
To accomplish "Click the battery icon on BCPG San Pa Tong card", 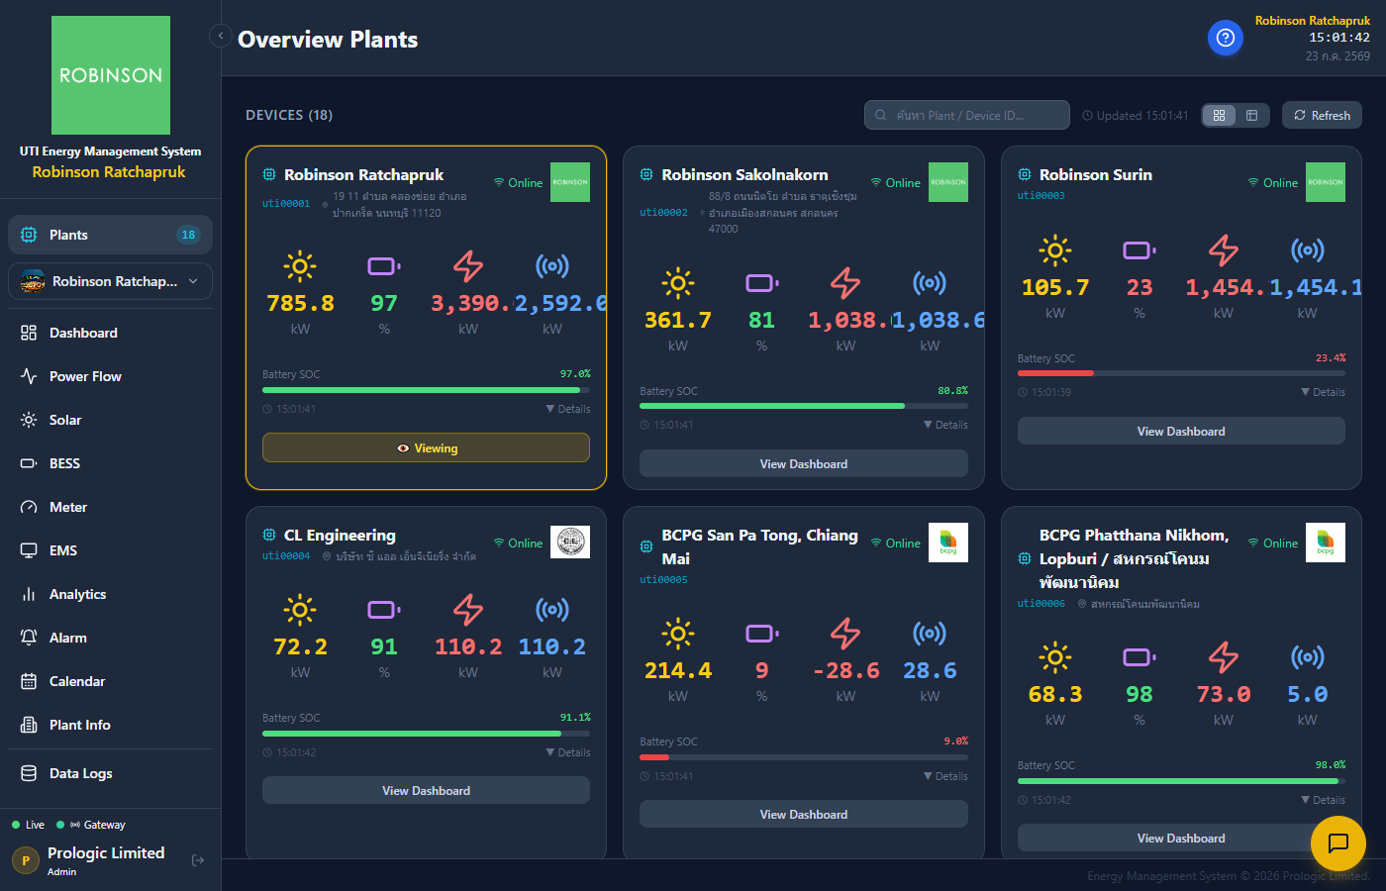I will (x=761, y=634).
